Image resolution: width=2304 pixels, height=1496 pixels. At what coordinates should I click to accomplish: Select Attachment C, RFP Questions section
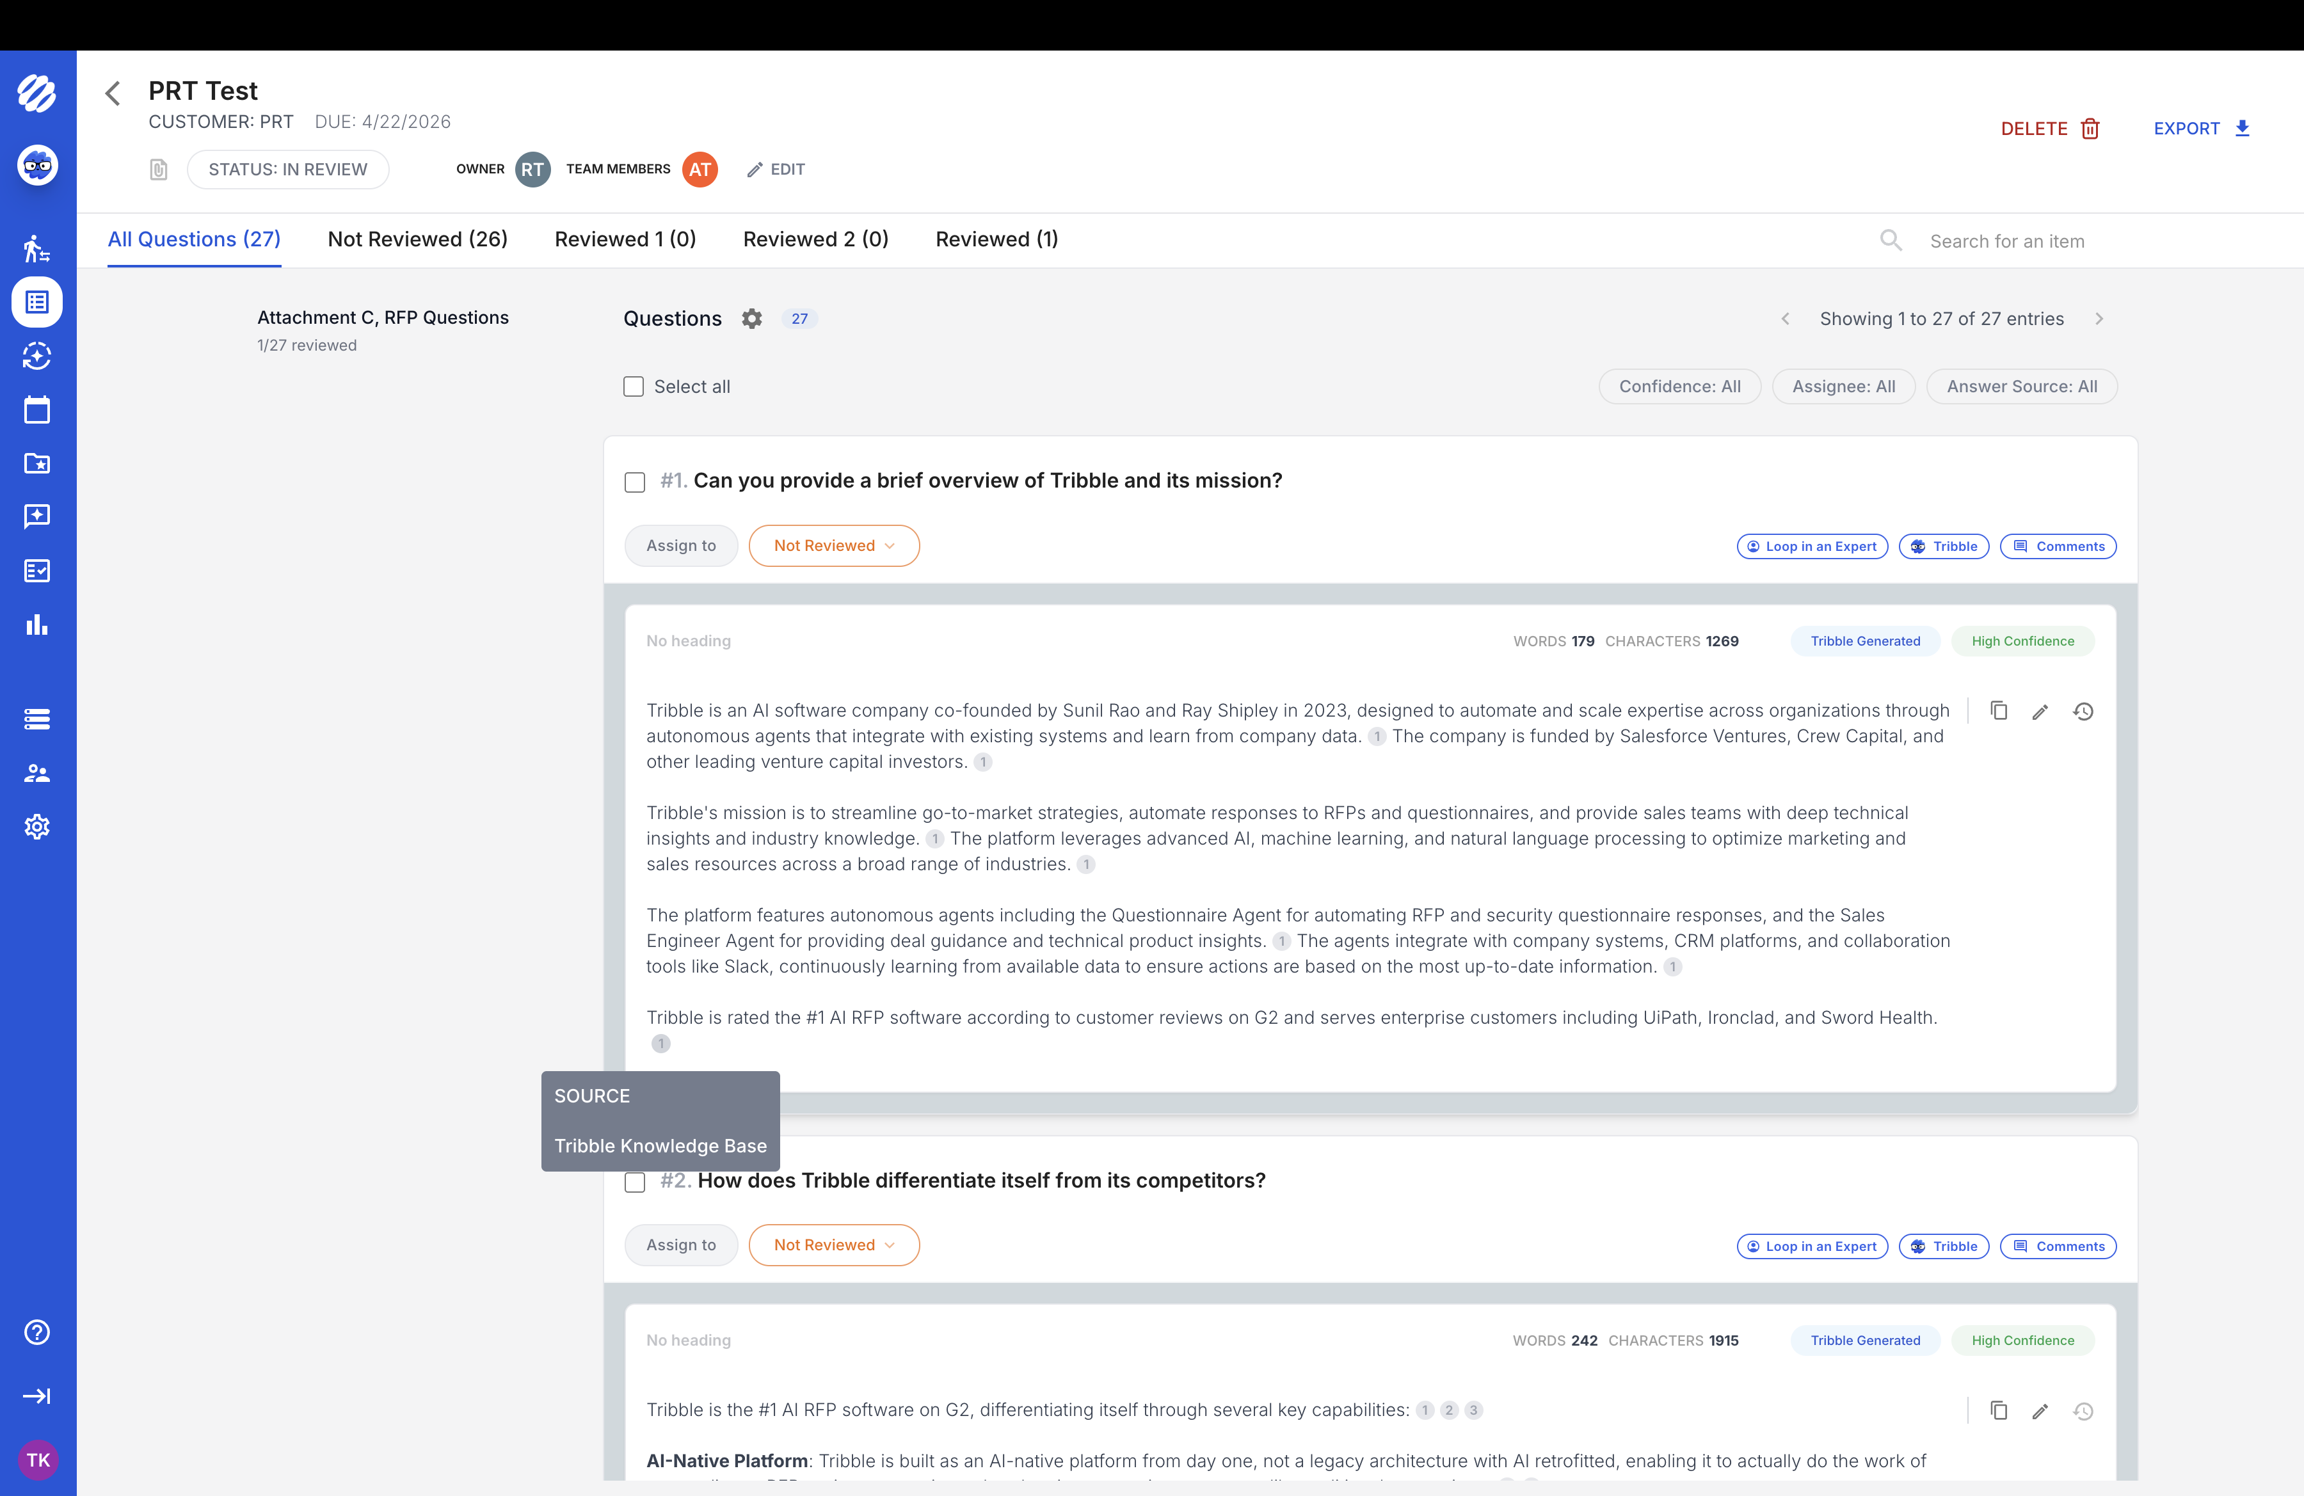(382, 317)
